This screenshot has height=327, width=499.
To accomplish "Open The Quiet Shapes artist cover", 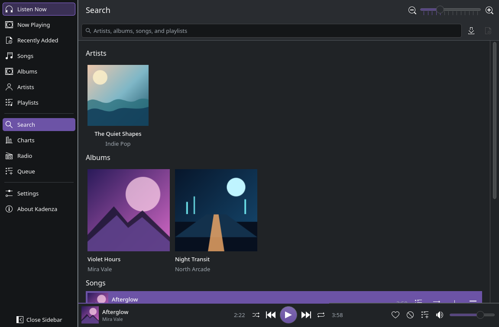I will click(118, 95).
